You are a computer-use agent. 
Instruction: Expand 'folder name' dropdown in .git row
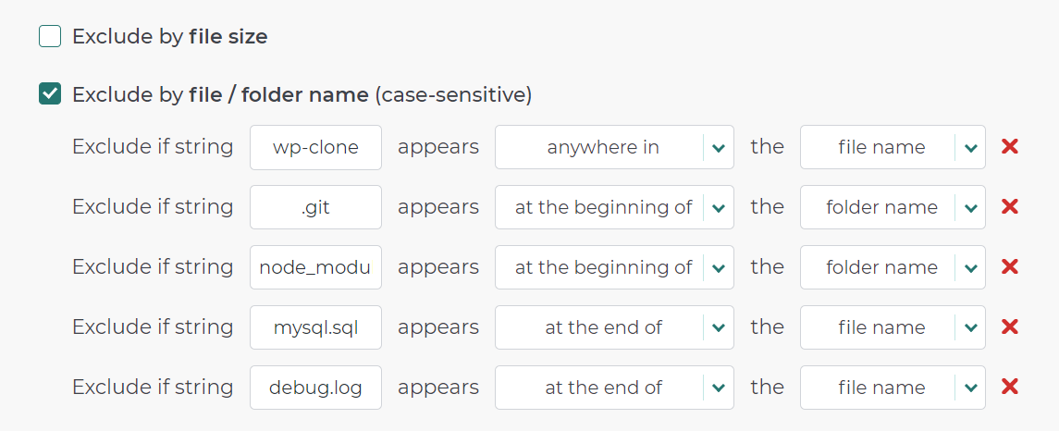893,207
